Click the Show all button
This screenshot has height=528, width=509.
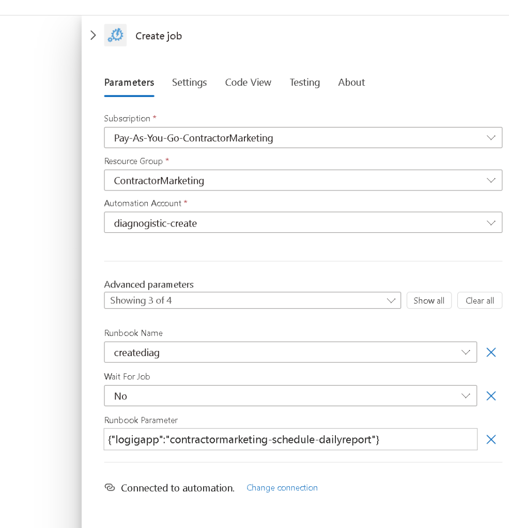pyautogui.click(x=429, y=300)
